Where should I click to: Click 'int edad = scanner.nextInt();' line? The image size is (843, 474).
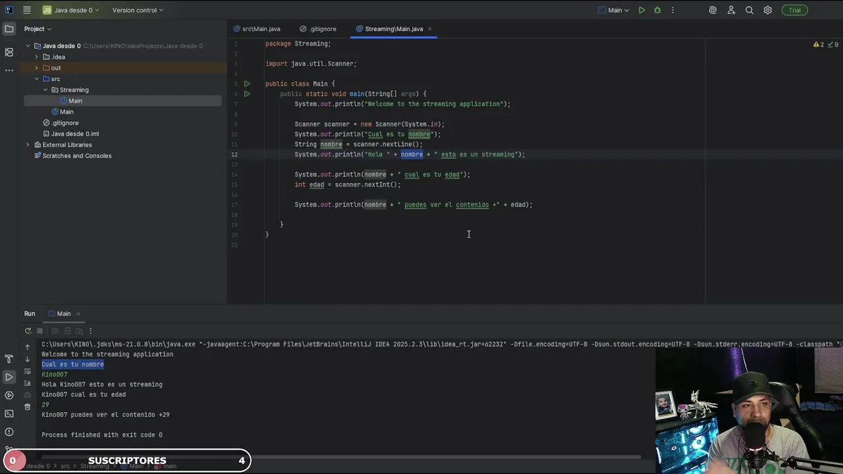click(348, 185)
